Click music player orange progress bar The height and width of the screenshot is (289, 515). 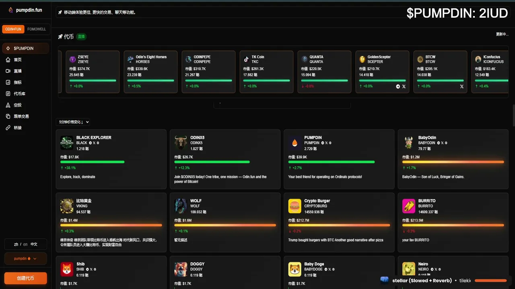click(x=491, y=281)
